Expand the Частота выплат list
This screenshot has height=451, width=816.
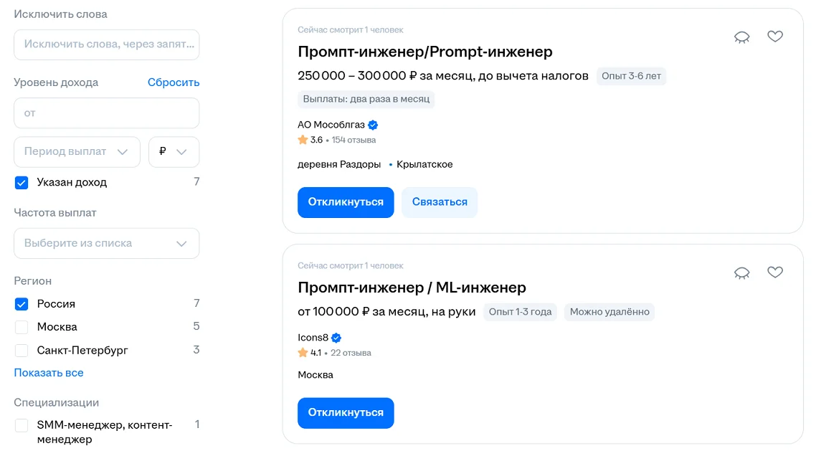(106, 243)
